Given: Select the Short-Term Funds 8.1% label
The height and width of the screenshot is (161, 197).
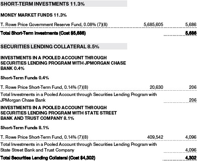Looking at the screenshot, I should tap(25, 128).
